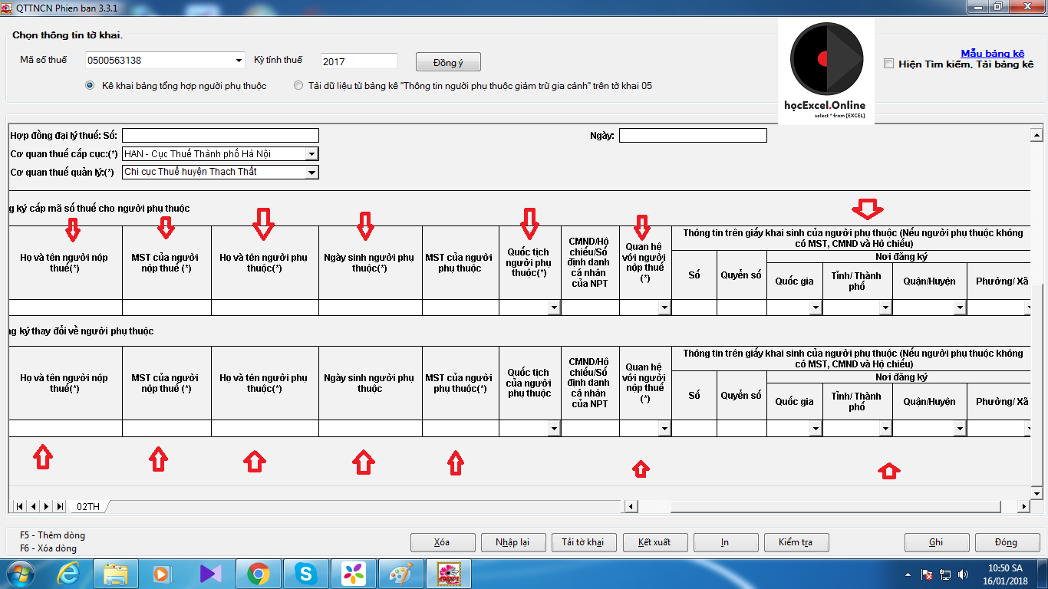Expand the 'Cơ quan thuế cấp cục' dropdown
The image size is (1048, 589).
313,153
